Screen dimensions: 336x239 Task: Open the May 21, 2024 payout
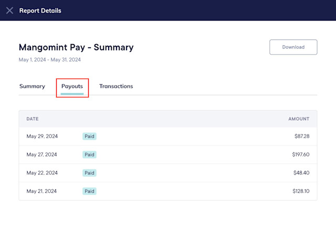168,191
